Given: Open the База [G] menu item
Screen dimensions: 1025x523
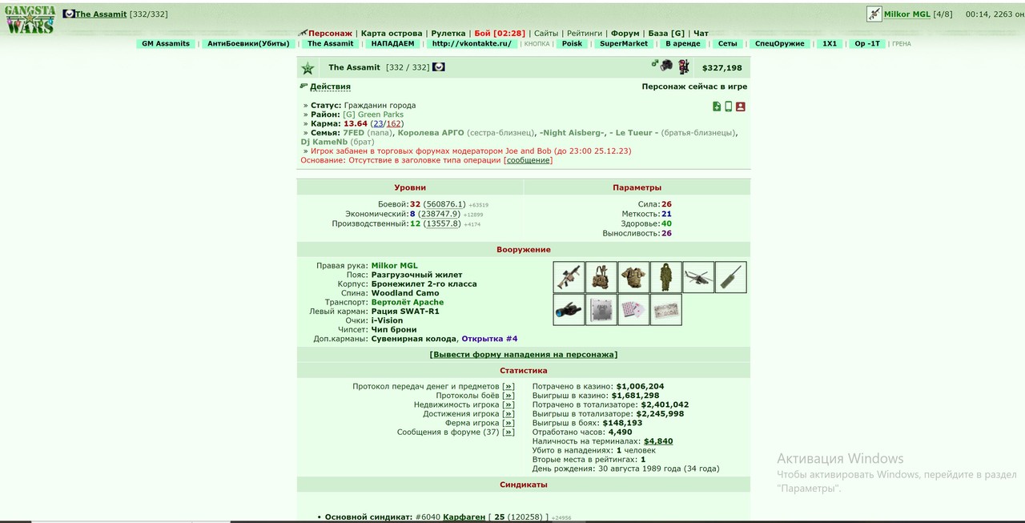Looking at the screenshot, I should [666, 34].
